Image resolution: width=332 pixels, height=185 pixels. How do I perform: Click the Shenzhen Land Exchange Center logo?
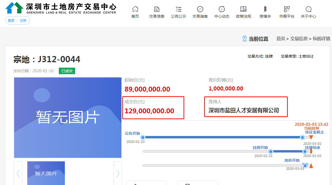pyautogui.click(x=61, y=8)
